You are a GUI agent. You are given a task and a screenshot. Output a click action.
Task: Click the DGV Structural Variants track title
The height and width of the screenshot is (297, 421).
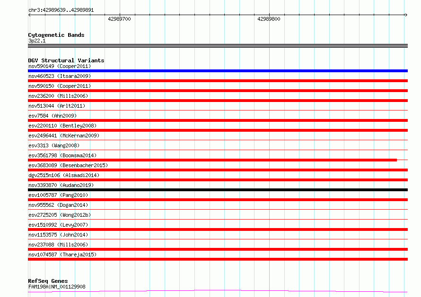point(66,60)
